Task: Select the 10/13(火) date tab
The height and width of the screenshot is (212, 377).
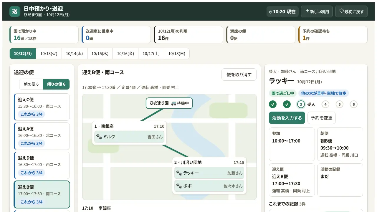Action: point(49,54)
